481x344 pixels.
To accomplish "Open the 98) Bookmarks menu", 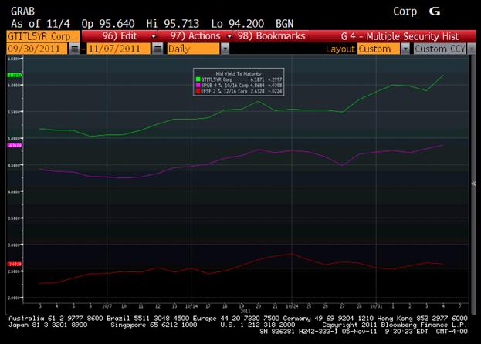I will pyautogui.click(x=272, y=36).
